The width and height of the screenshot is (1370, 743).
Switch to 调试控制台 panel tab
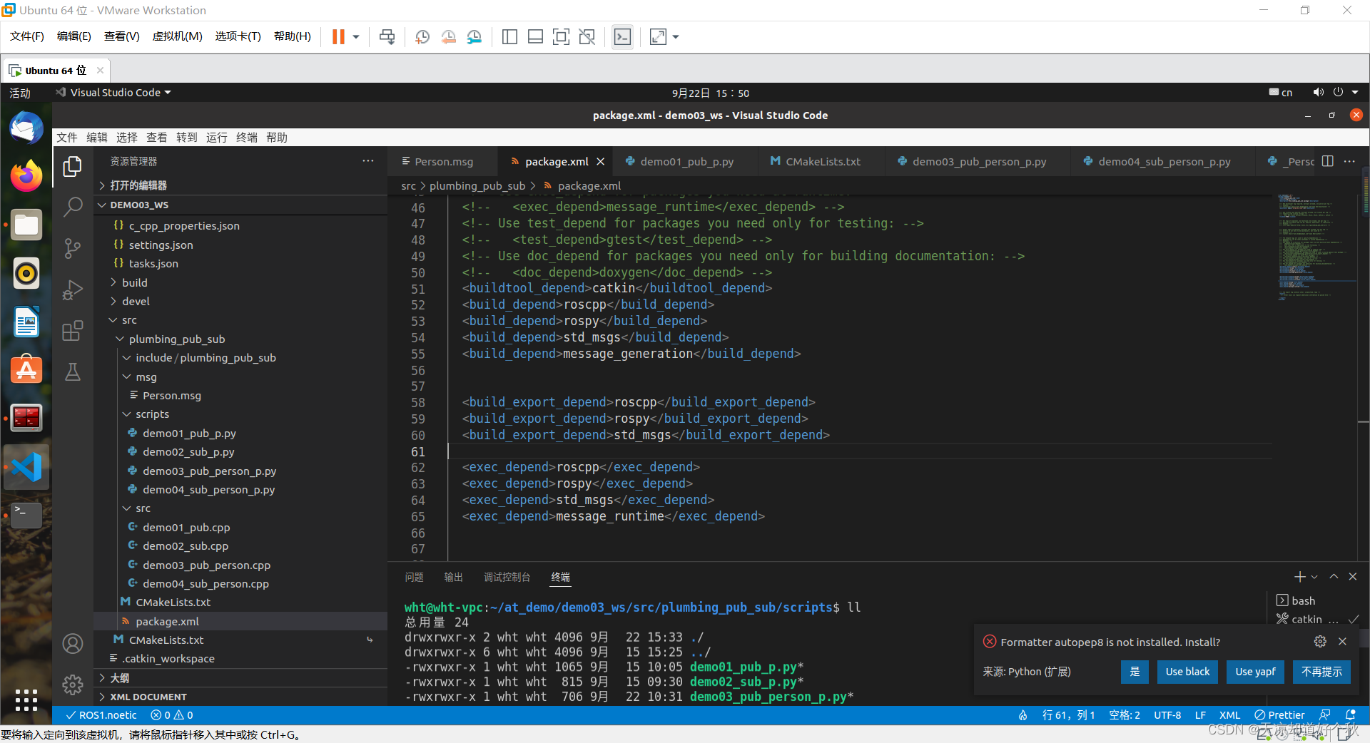click(507, 578)
